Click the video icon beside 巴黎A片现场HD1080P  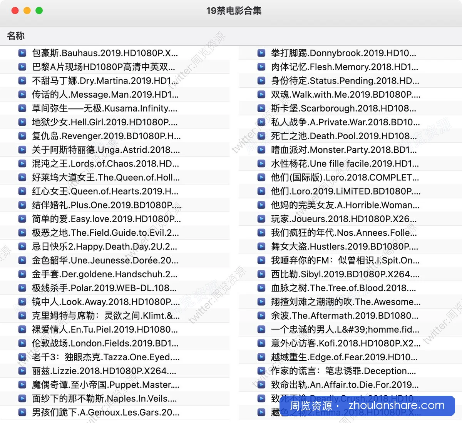(22, 67)
